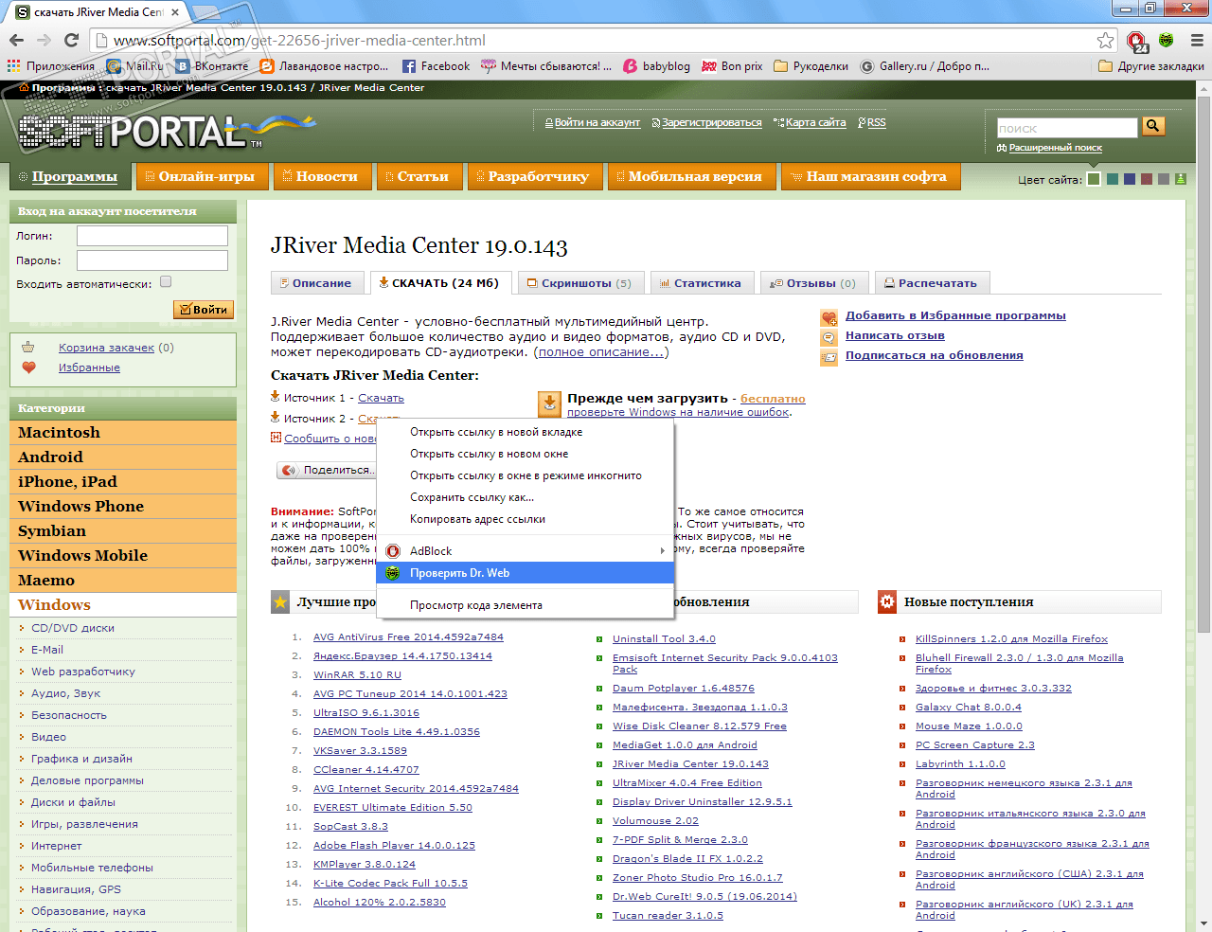Open the Статистика tab
This screenshot has width=1212, height=932.
click(702, 283)
